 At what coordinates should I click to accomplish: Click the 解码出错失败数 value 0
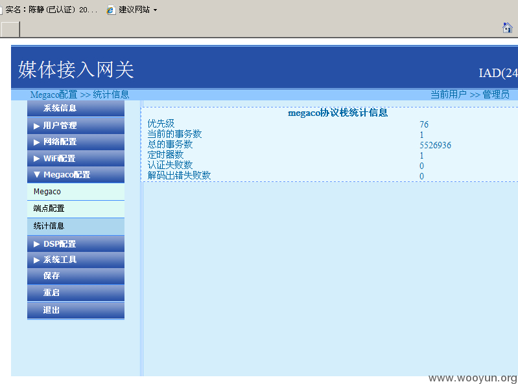point(422,177)
